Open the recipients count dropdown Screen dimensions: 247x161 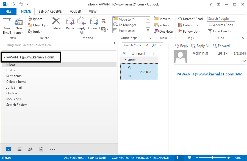223,53
